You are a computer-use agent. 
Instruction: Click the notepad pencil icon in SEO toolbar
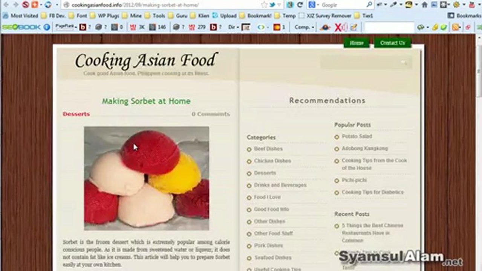pos(353,27)
